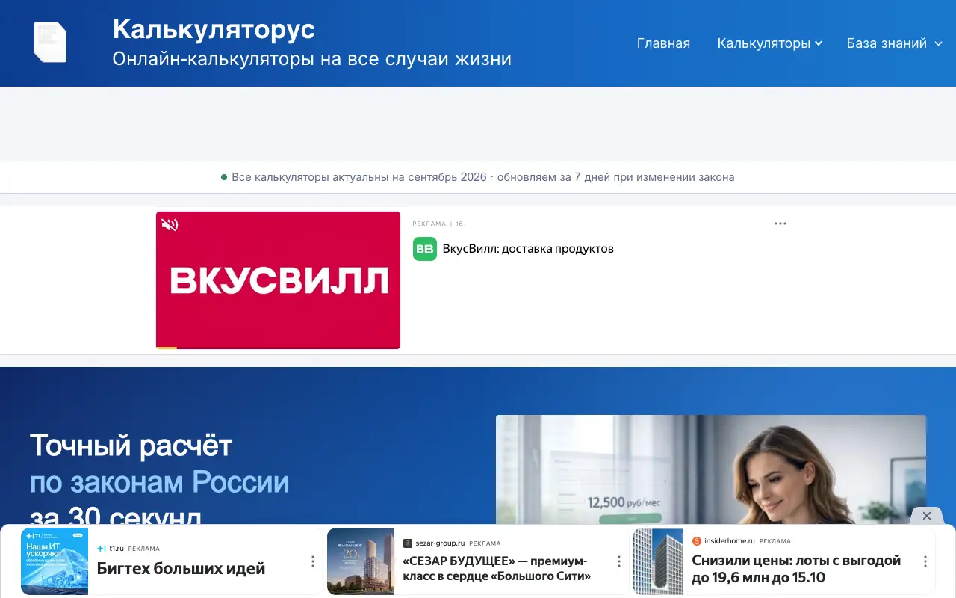Screen dimensions: 956x598
Task: Click the video progress bar on ВкусВилл ad
Action: (278, 348)
